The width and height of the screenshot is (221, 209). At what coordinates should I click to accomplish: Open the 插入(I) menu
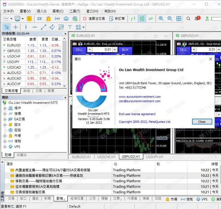42,11
